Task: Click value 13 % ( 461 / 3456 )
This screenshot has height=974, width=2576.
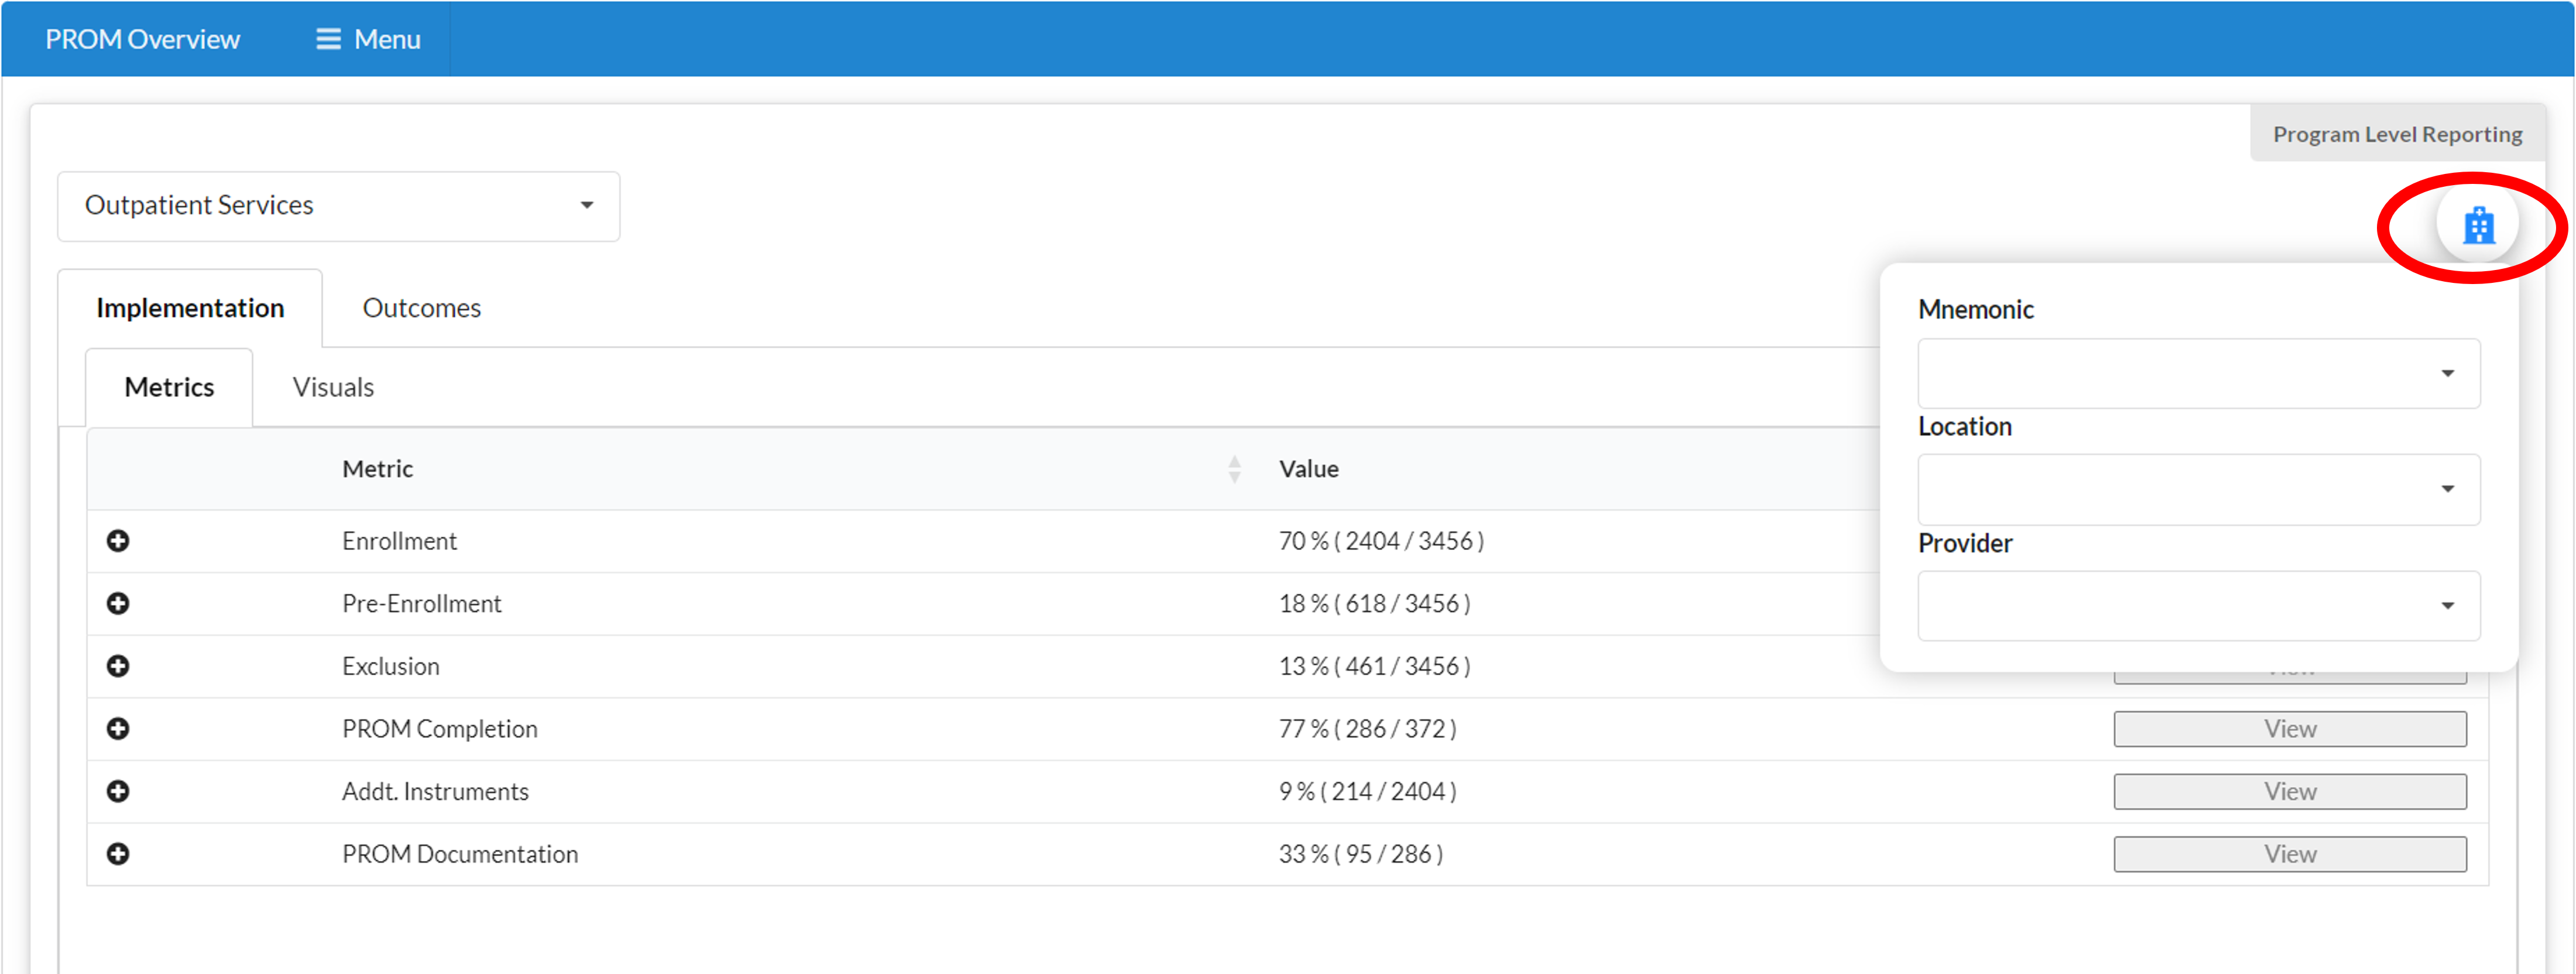Action: [1374, 666]
